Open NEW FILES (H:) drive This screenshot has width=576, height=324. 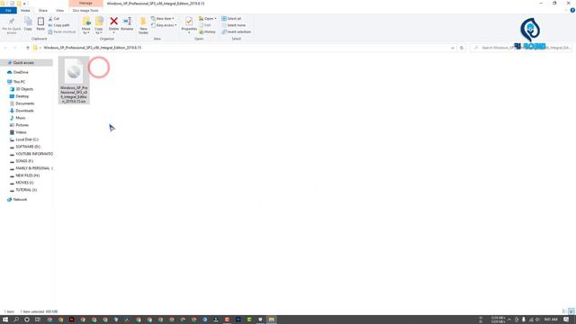point(28,175)
